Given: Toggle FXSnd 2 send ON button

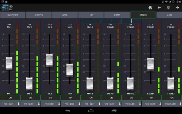Looking at the screenshot, I should point(172,98).
